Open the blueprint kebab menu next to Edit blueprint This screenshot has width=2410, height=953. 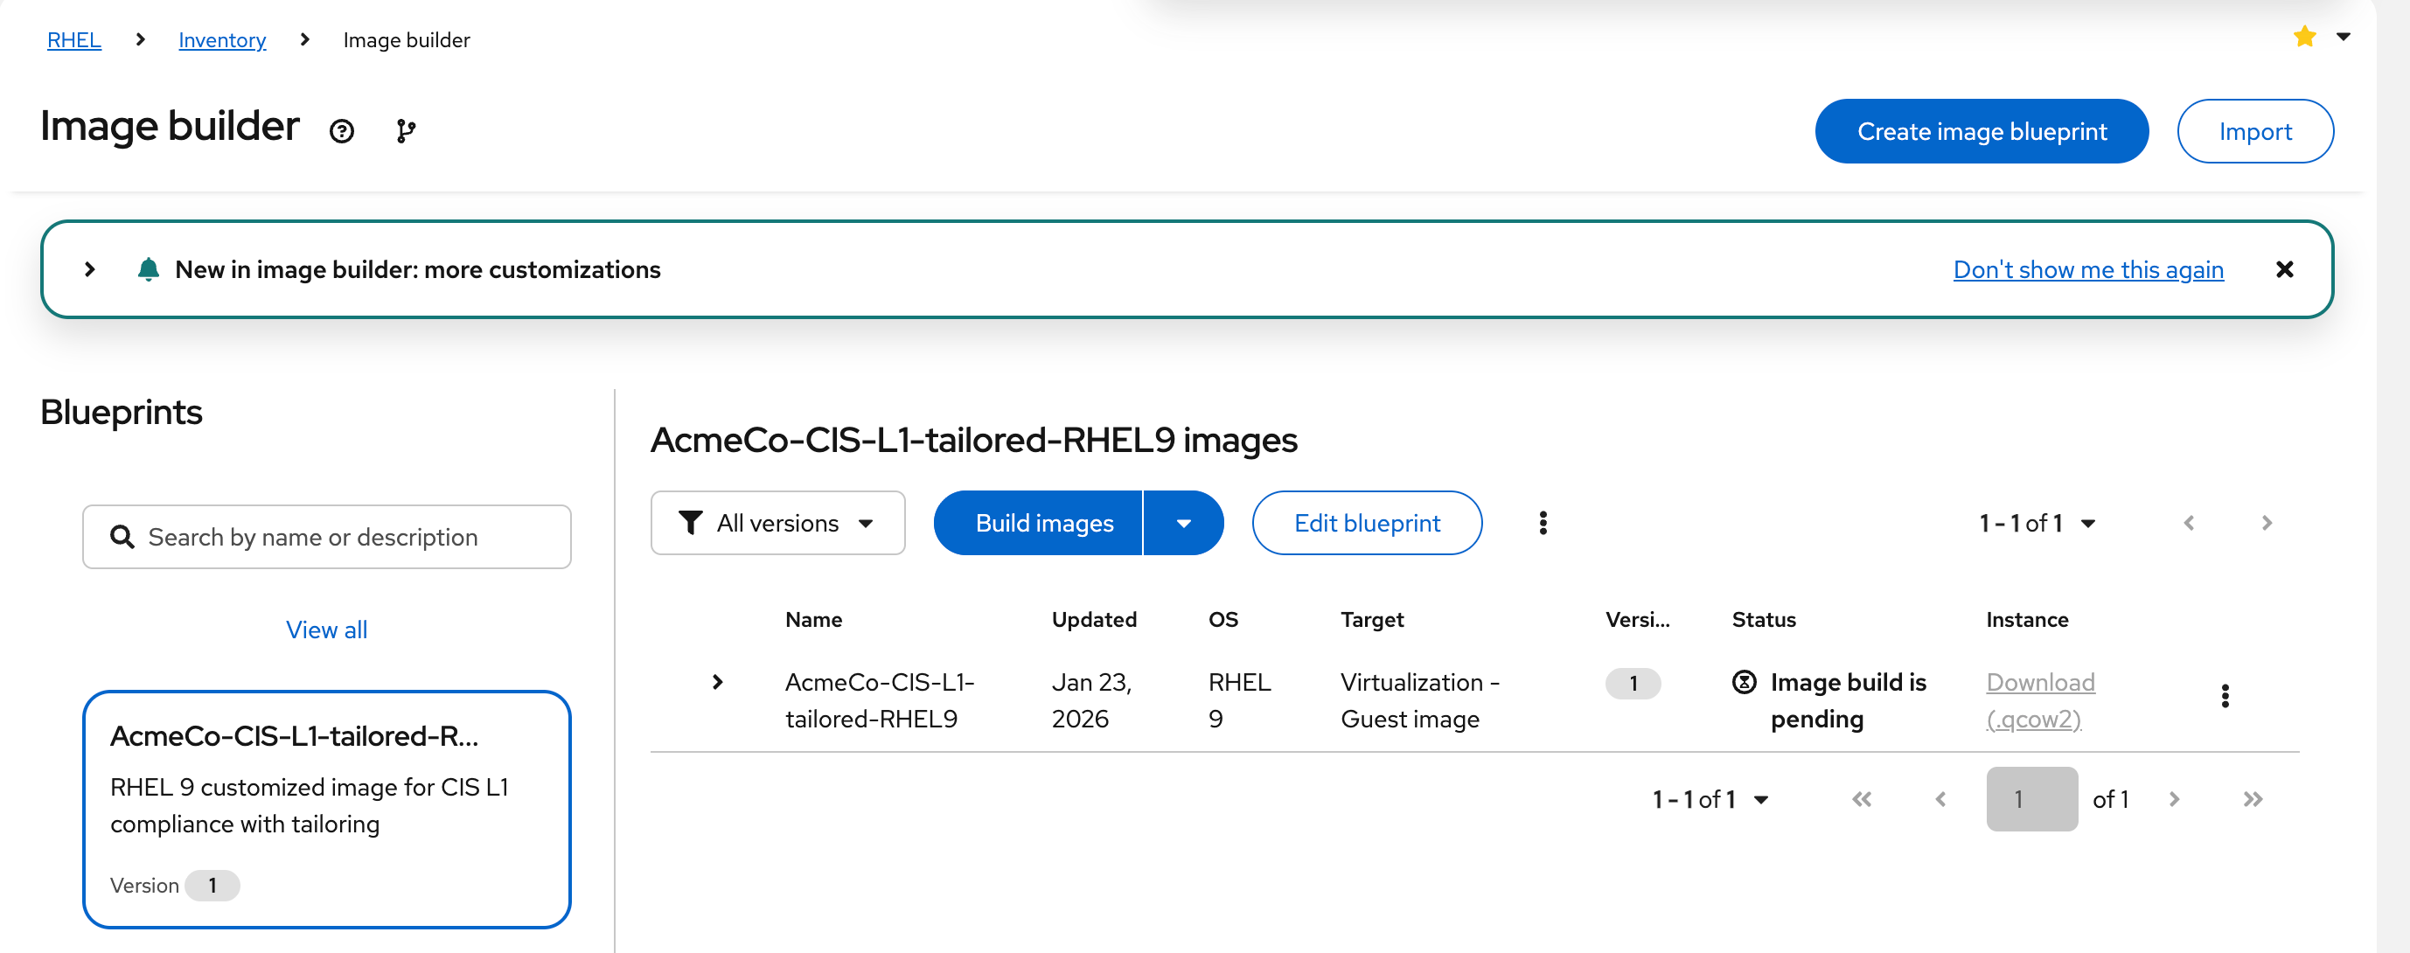(x=1543, y=523)
